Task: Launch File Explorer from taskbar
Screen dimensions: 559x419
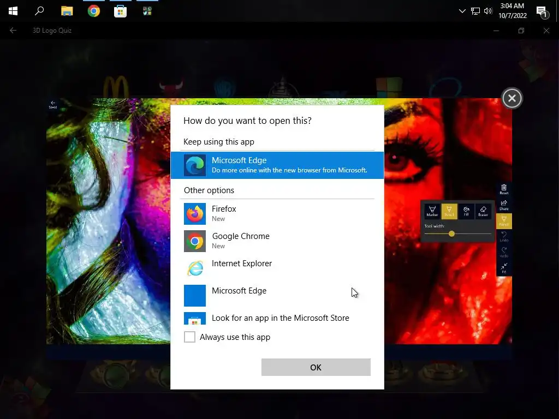Action: [x=67, y=11]
